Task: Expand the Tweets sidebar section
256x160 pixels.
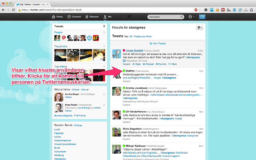Action: [x=80, y=26]
